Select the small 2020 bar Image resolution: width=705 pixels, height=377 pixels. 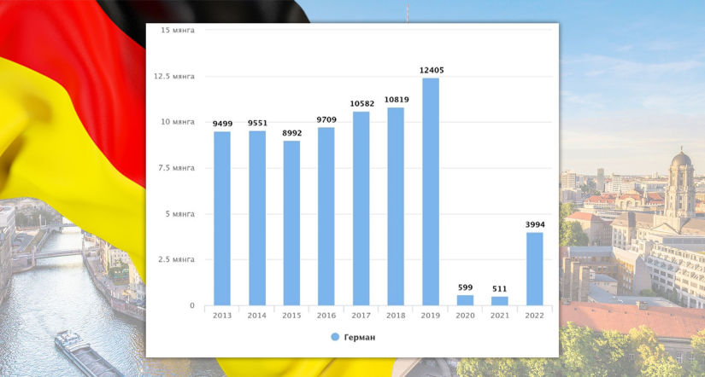(x=466, y=299)
